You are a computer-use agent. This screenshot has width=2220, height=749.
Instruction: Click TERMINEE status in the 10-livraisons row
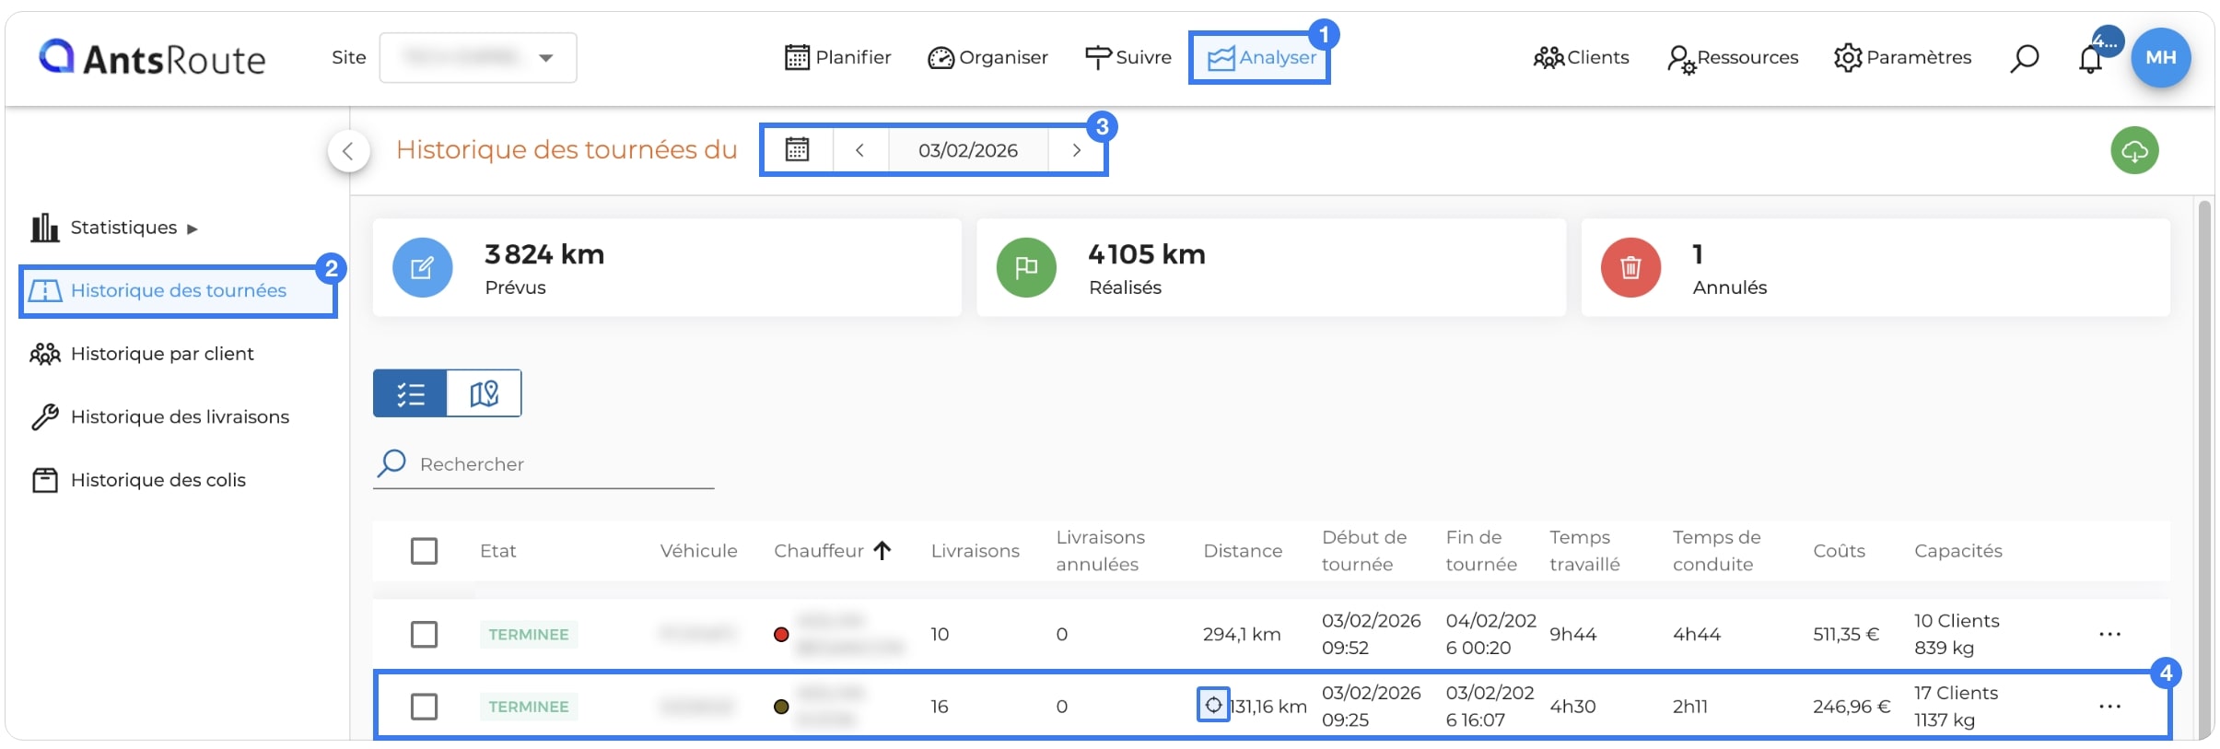point(529,635)
